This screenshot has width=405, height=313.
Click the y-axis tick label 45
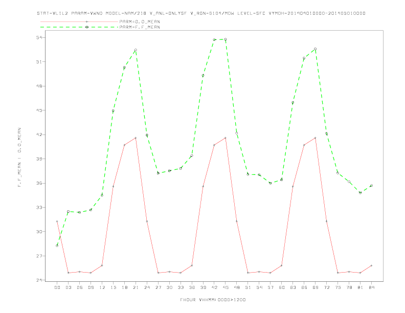[x=39, y=110]
